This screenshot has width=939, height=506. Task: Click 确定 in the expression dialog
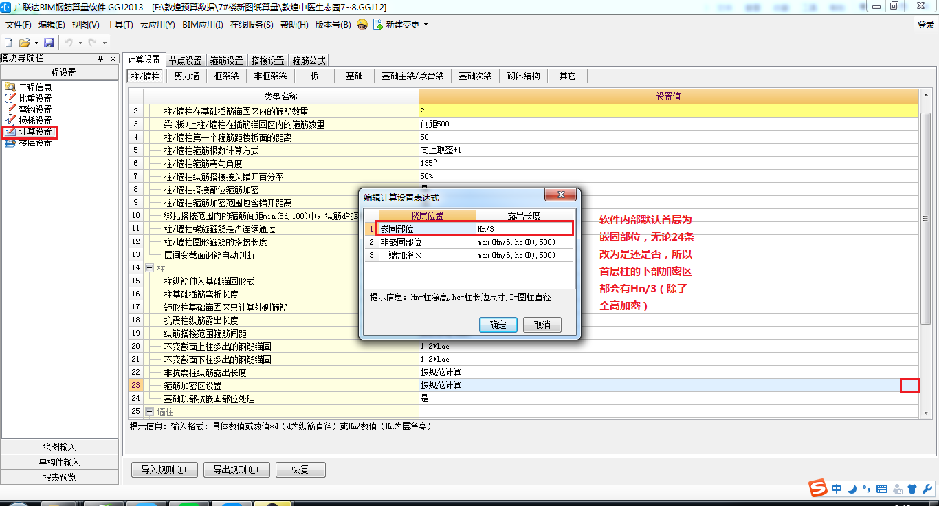tap(498, 325)
